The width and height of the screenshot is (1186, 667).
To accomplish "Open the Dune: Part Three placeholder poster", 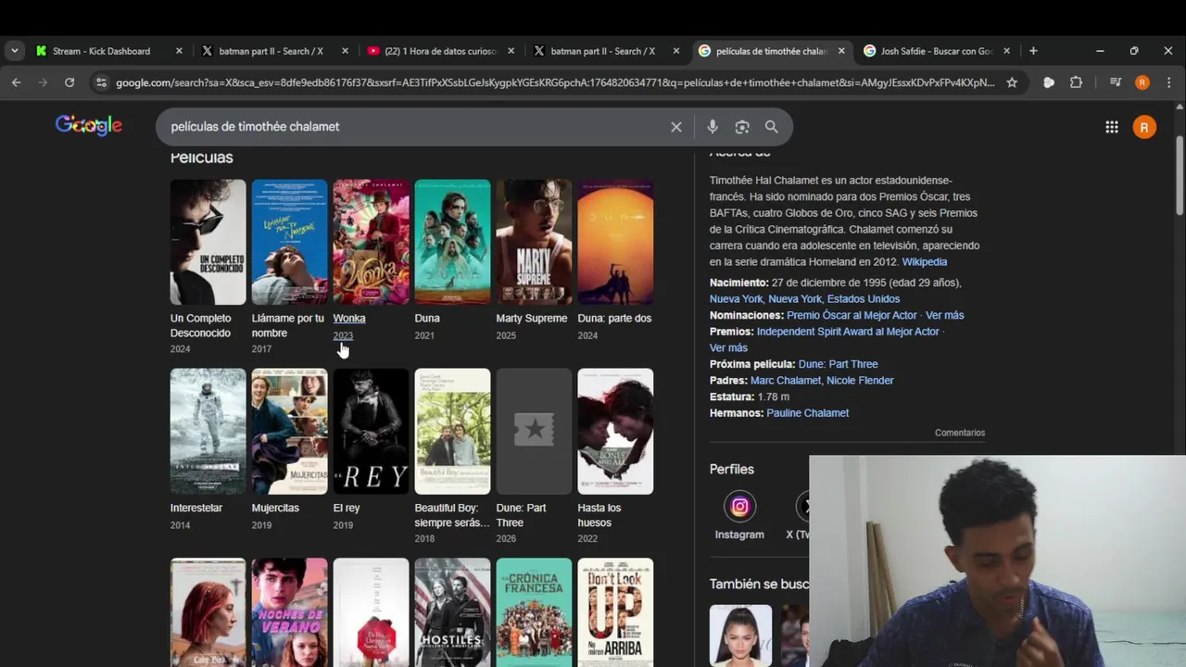I will [x=534, y=432].
